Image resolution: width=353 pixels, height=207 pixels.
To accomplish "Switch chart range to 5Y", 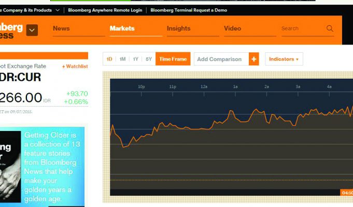I will tap(149, 59).
